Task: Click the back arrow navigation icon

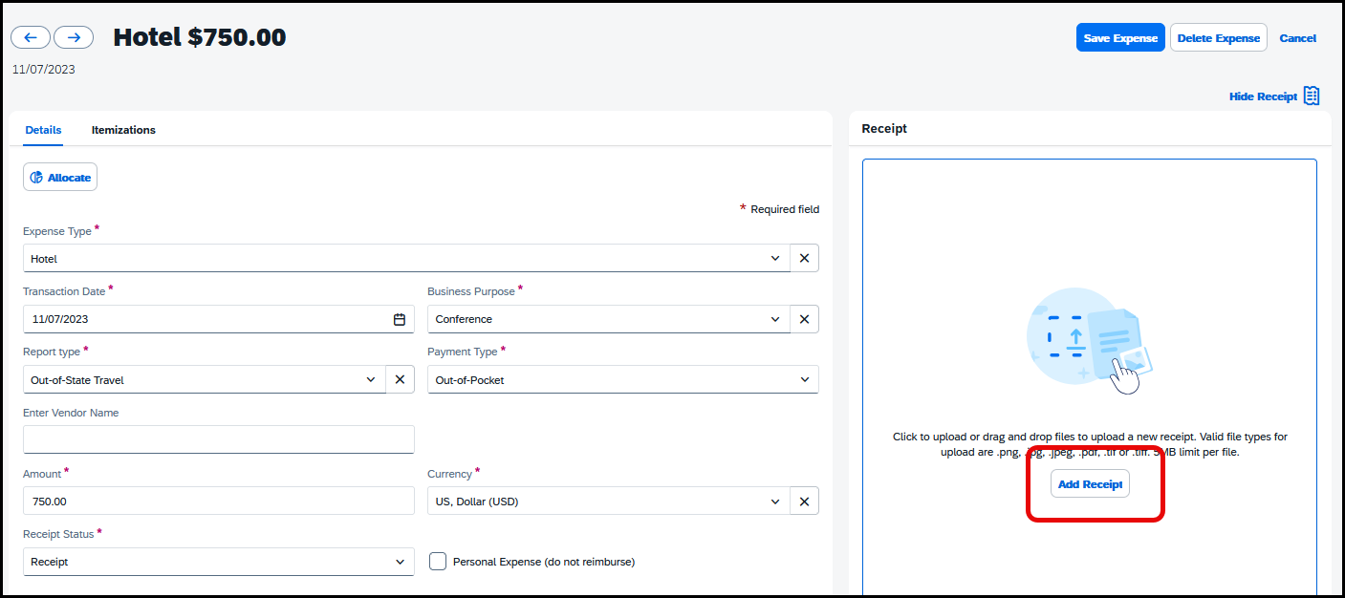Action: click(30, 36)
